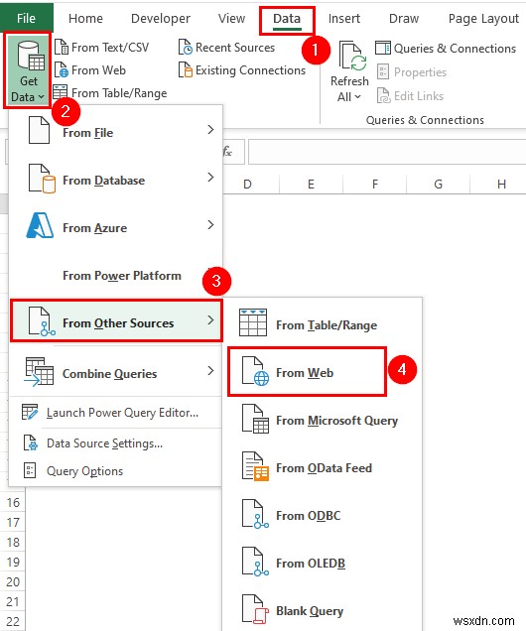
Task: Click the From OData Feed icon
Action: pyautogui.click(x=255, y=466)
